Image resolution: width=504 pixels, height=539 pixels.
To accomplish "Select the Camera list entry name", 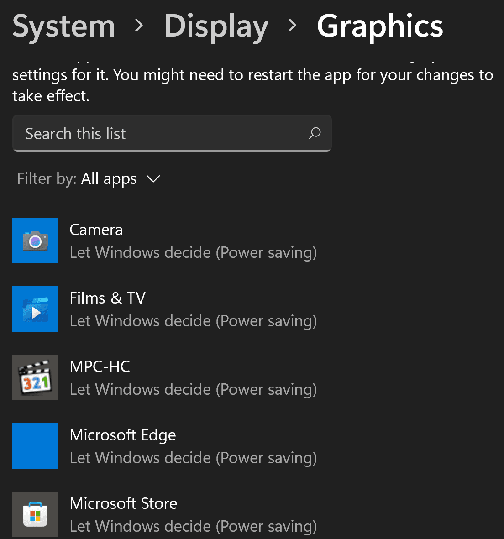I will tap(96, 230).
